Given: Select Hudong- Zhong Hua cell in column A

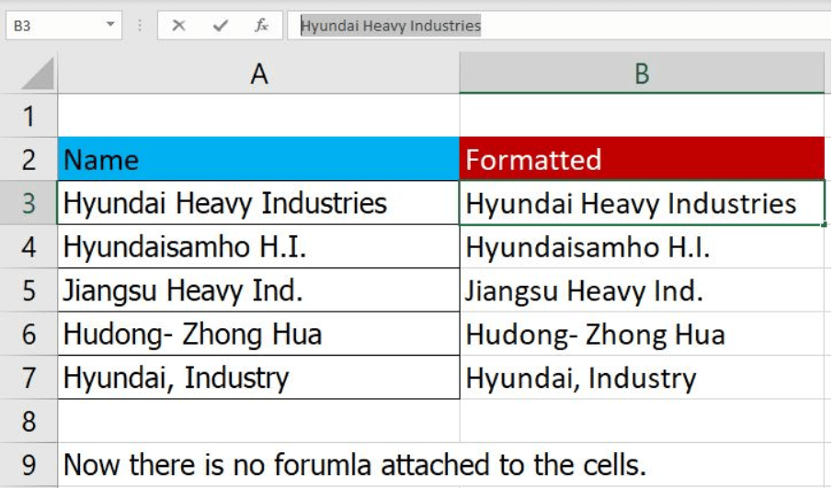Looking at the screenshot, I should point(258,335).
